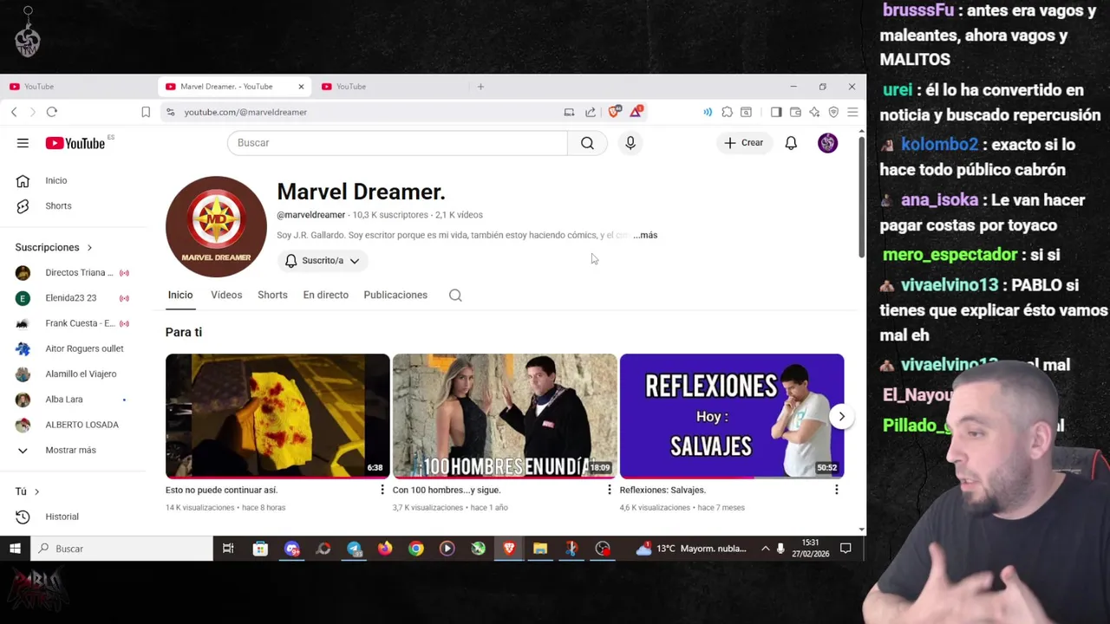Open YouTube notifications bell
The image size is (1110, 624).
click(791, 143)
